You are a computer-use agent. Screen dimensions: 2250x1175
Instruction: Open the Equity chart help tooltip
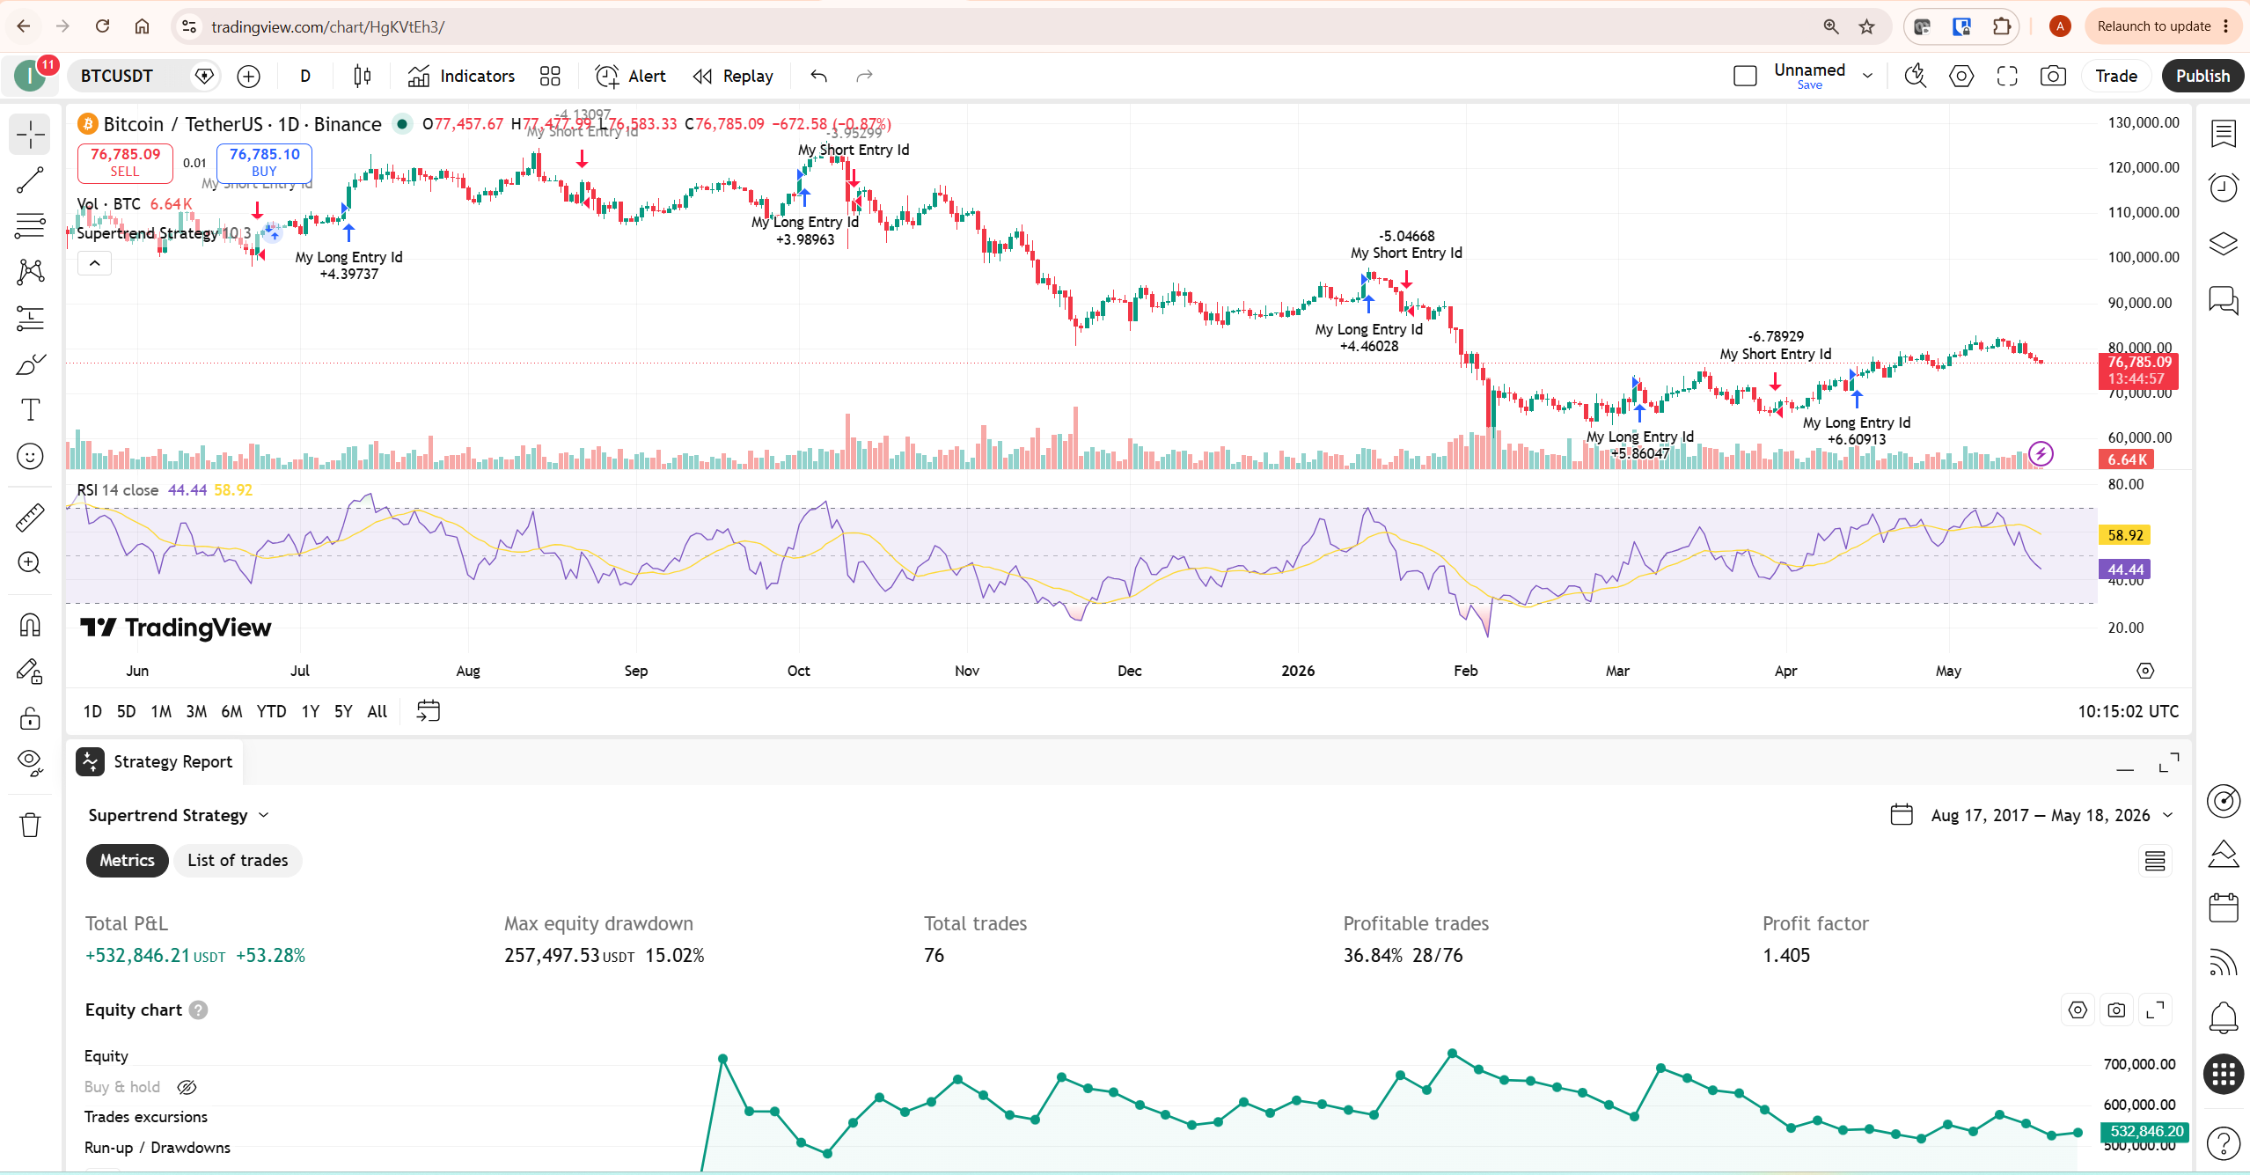click(x=199, y=1010)
